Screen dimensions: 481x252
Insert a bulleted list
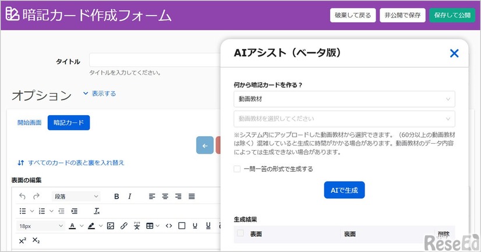(23, 211)
